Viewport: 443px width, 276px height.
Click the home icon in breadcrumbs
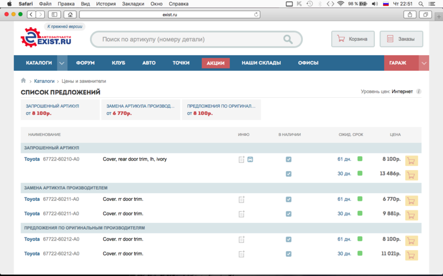click(23, 81)
